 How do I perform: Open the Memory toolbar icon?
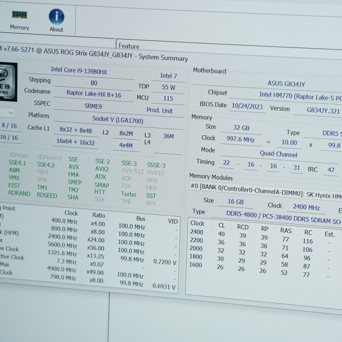click(x=19, y=20)
